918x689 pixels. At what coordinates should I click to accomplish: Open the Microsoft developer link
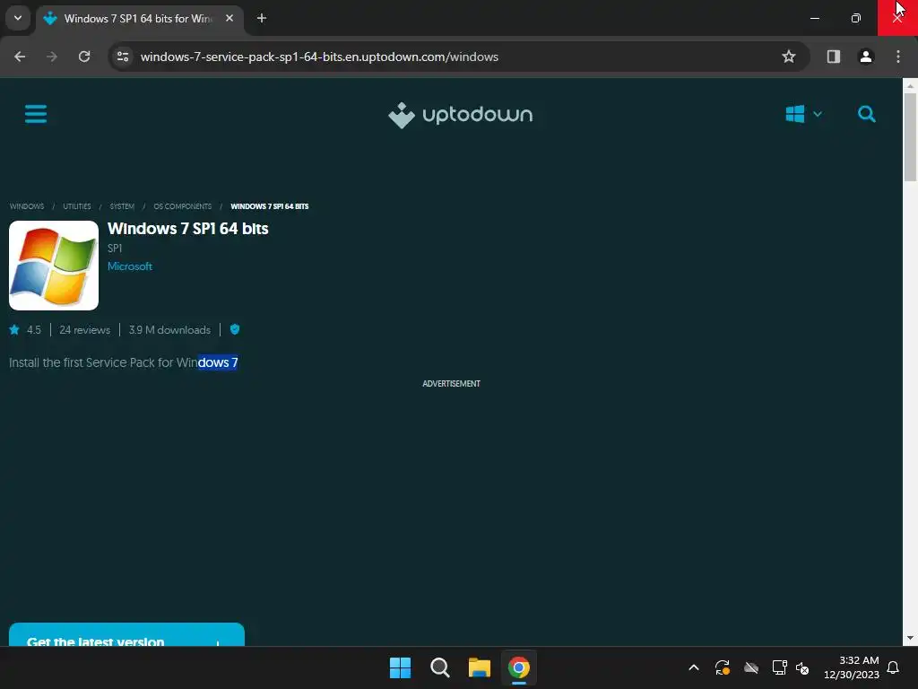click(130, 266)
